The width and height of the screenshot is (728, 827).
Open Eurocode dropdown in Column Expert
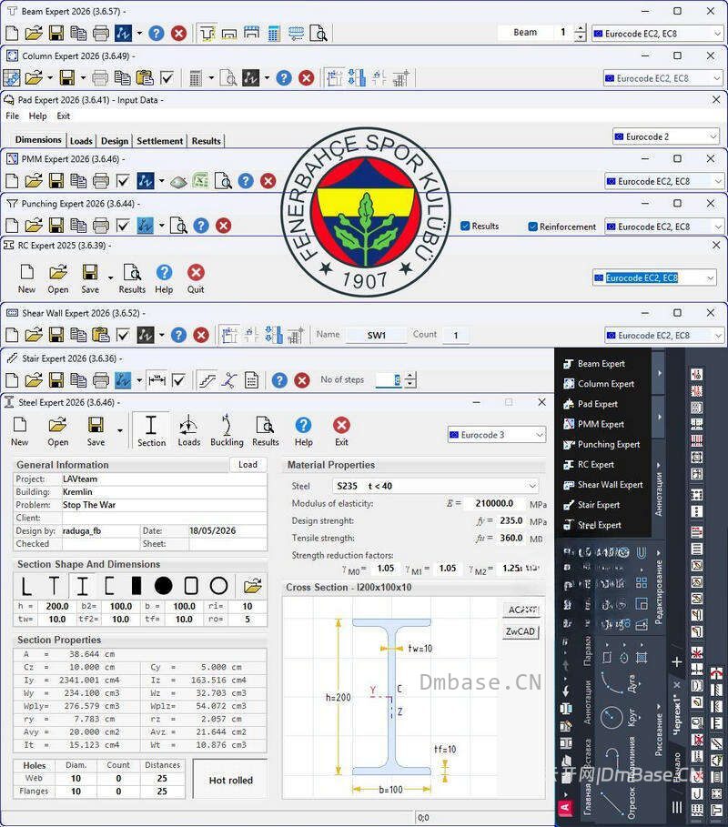click(663, 78)
